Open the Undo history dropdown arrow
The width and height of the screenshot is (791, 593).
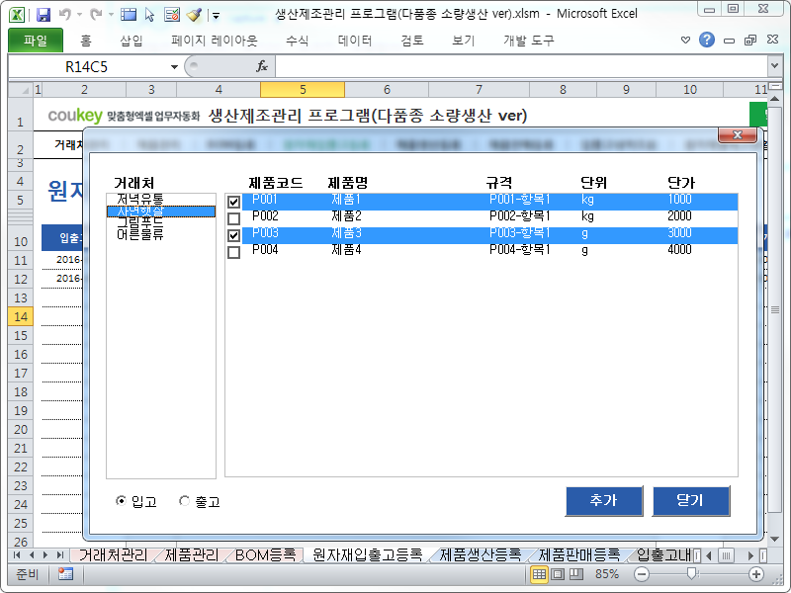point(79,15)
